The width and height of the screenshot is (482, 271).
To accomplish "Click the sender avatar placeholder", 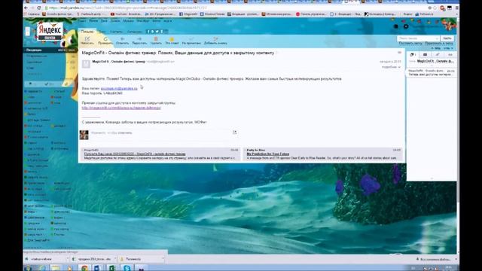I will click(86, 63).
